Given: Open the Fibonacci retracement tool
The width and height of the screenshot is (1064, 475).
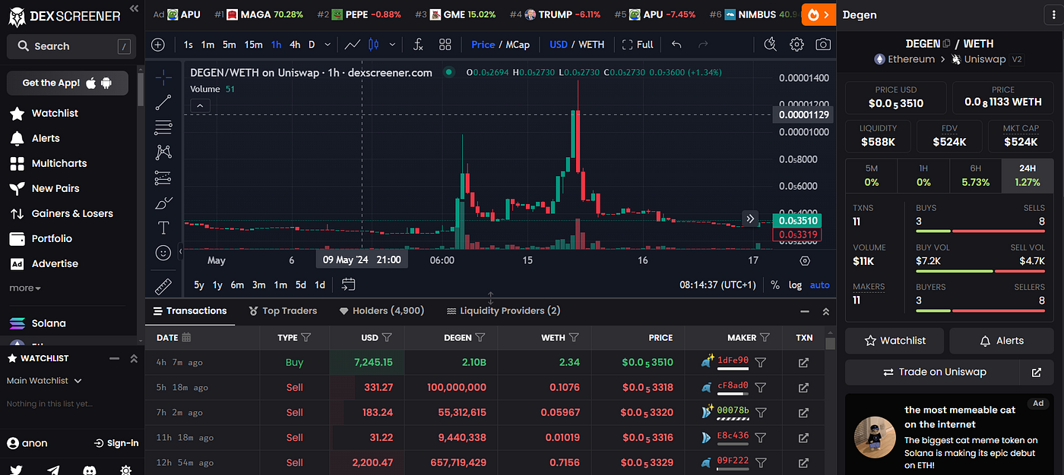Looking at the screenshot, I should click(x=163, y=127).
